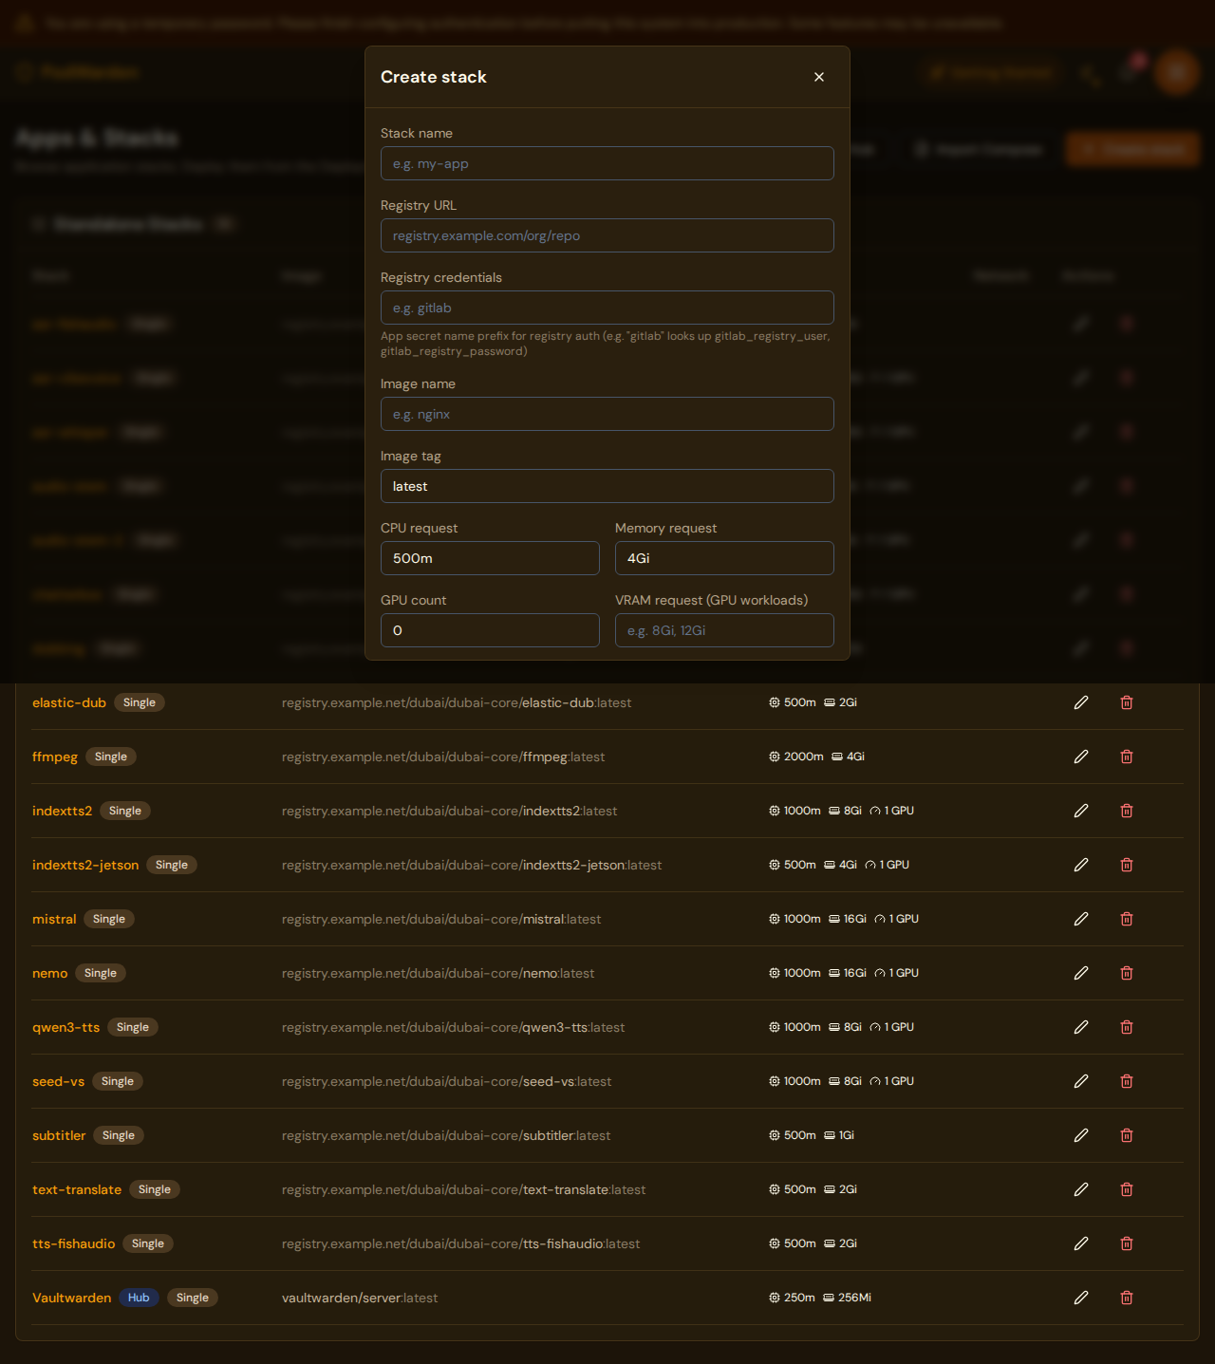Delete the tts-fishaudio stack
Screen dimensions: 1215x1364
click(1127, 1243)
